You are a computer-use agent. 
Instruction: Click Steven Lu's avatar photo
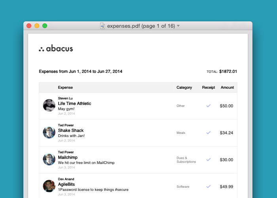pos(49,105)
